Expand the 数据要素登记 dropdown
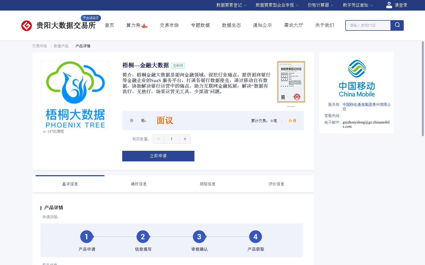425x265 pixels. tap(231, 5)
